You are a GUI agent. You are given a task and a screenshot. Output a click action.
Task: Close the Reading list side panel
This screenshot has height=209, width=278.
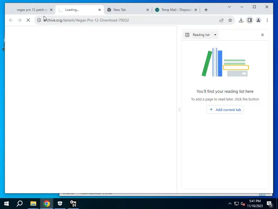tap(263, 35)
